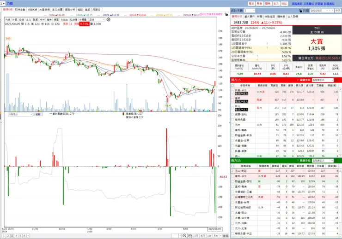Zoom in the chart with plus magnifier
Viewport: 342px width, 239px height.
190,236
